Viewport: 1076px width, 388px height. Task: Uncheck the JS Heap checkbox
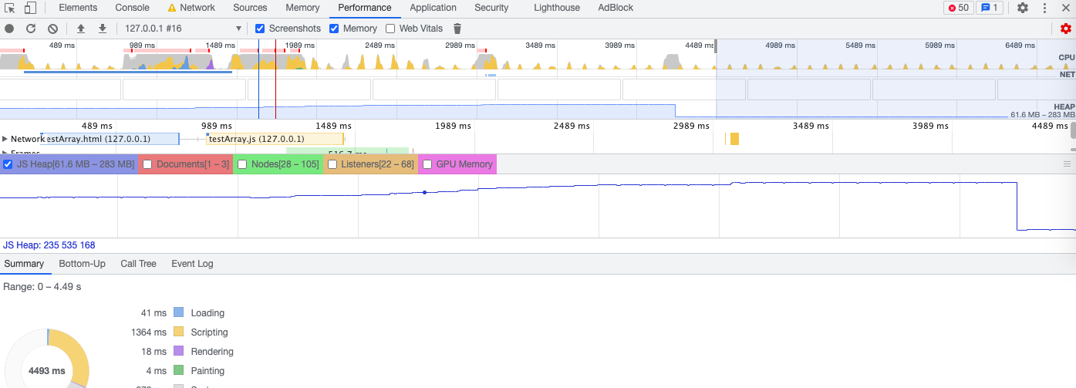tap(8, 164)
